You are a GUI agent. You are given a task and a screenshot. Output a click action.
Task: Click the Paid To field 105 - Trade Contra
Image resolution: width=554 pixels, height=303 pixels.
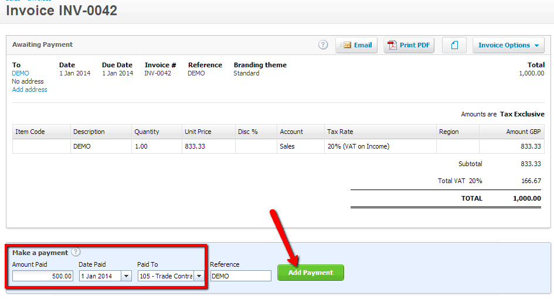click(166, 276)
